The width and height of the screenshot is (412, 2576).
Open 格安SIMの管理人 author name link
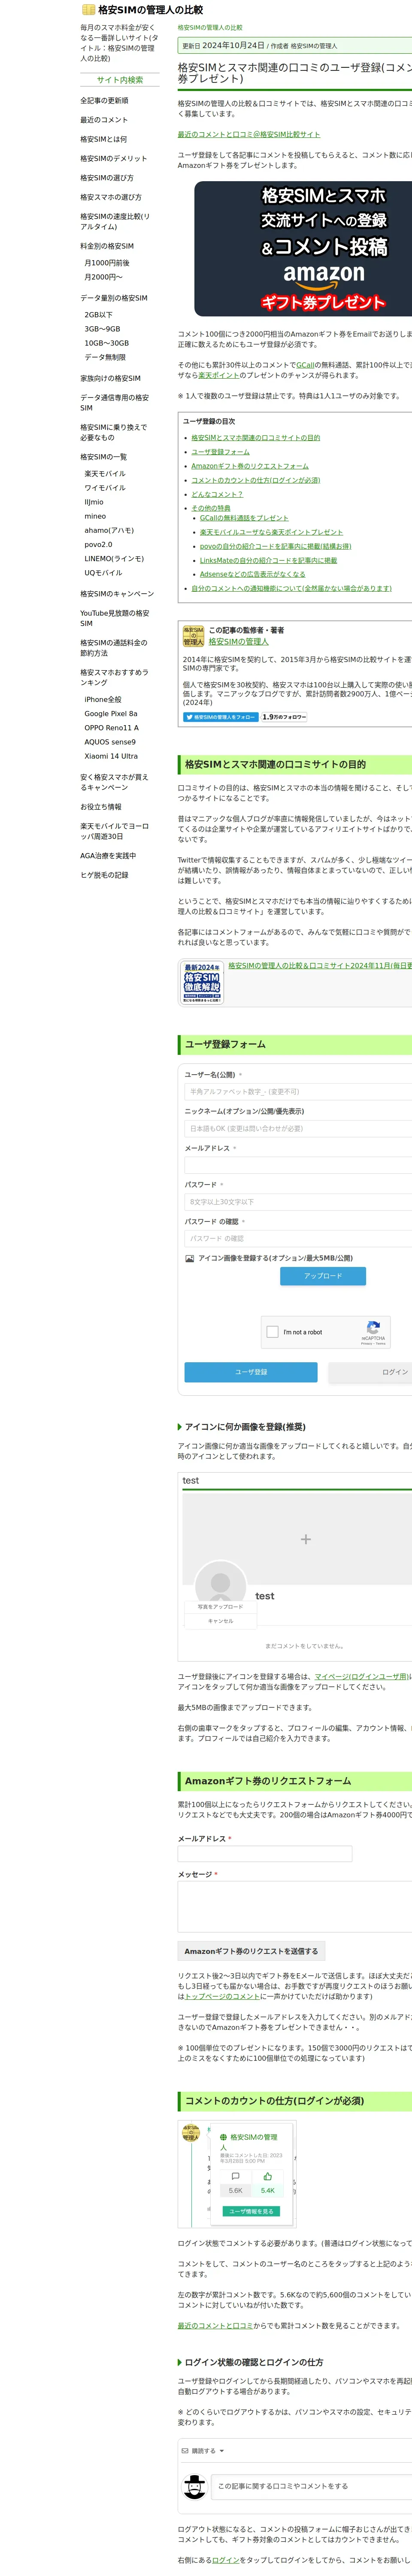(x=239, y=642)
